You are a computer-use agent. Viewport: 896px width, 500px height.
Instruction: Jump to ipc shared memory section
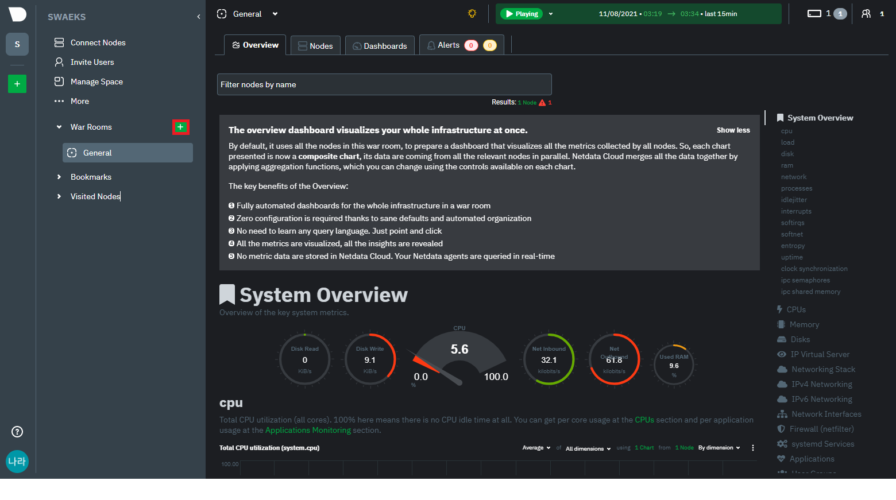[810, 292]
